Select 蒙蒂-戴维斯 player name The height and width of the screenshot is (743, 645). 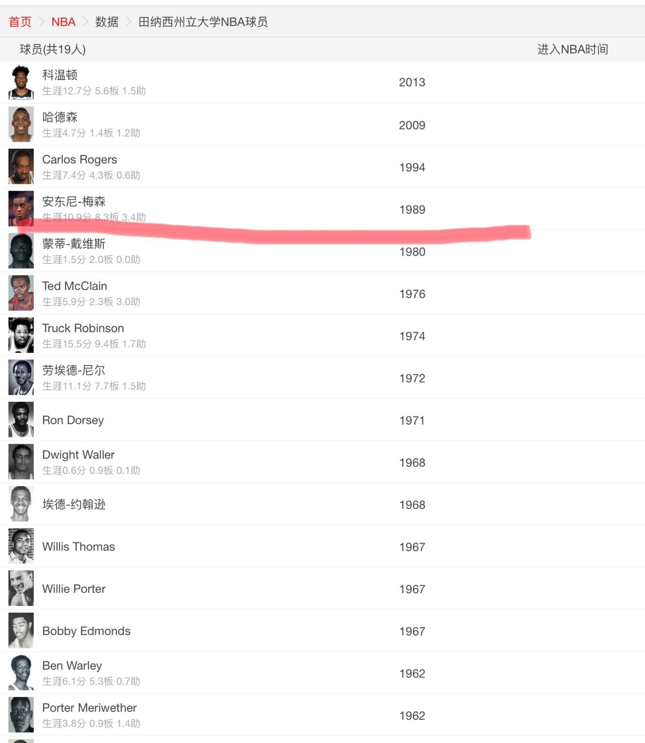point(74,244)
